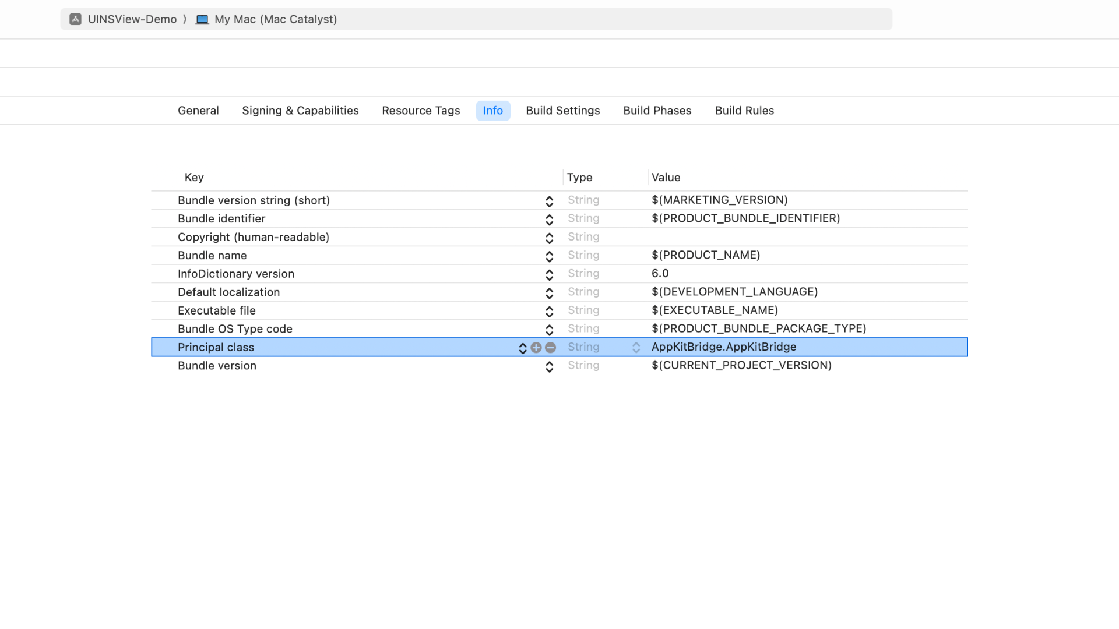Open the Signing & Capabilities tab
The width and height of the screenshot is (1119, 629).
300,111
